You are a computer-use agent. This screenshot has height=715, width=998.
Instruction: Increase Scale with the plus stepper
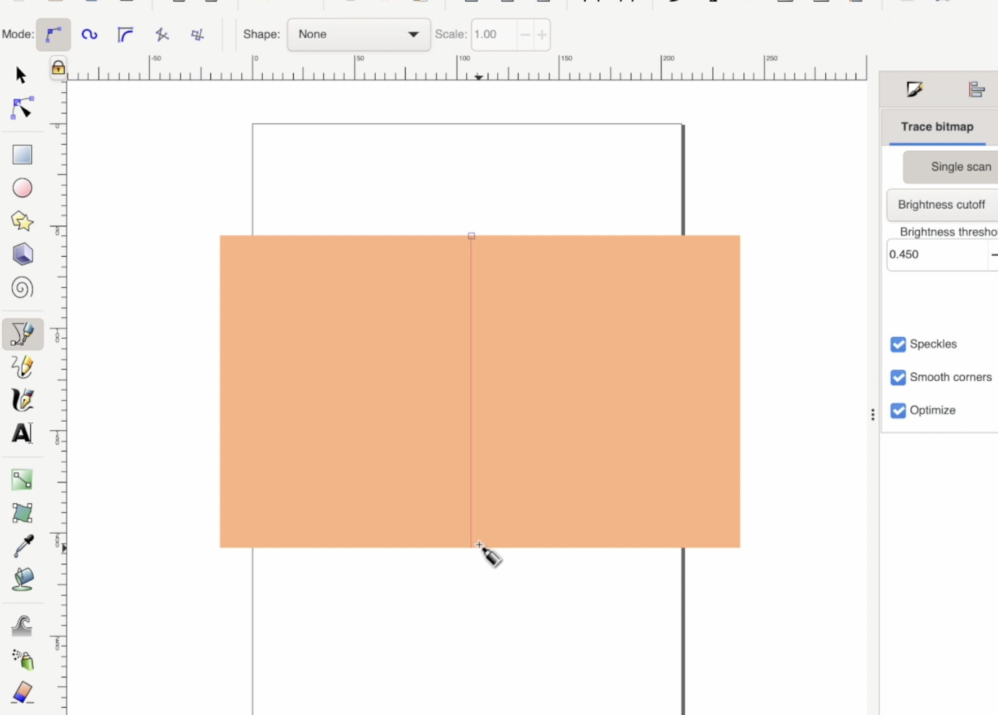coord(541,34)
